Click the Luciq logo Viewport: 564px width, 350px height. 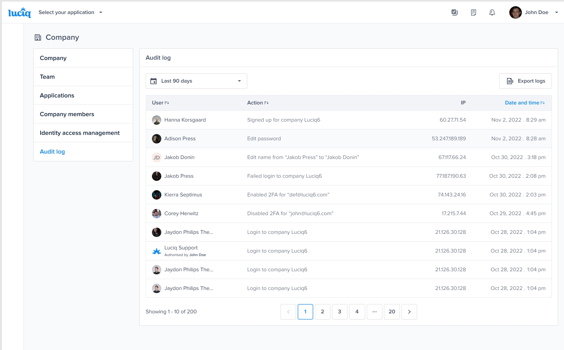click(20, 12)
